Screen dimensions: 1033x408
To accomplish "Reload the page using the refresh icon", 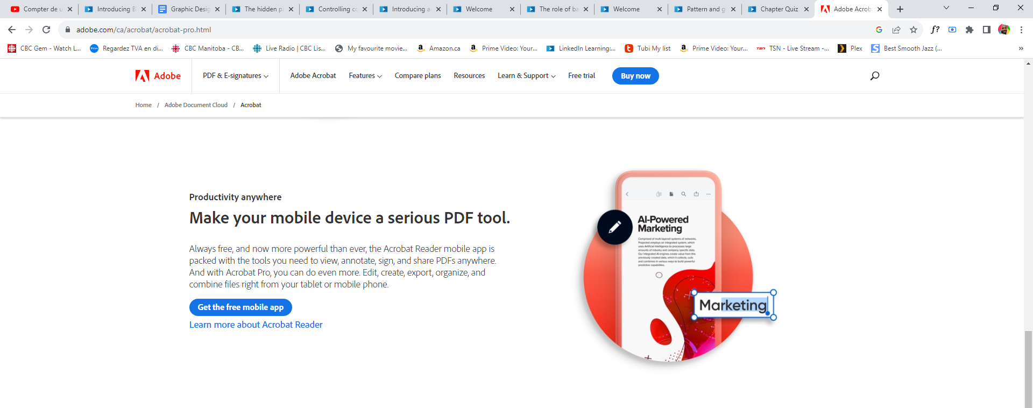I will click(x=46, y=30).
